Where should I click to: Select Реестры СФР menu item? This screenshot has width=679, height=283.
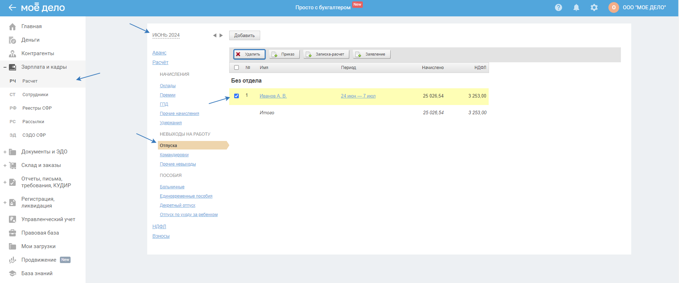pyautogui.click(x=37, y=108)
